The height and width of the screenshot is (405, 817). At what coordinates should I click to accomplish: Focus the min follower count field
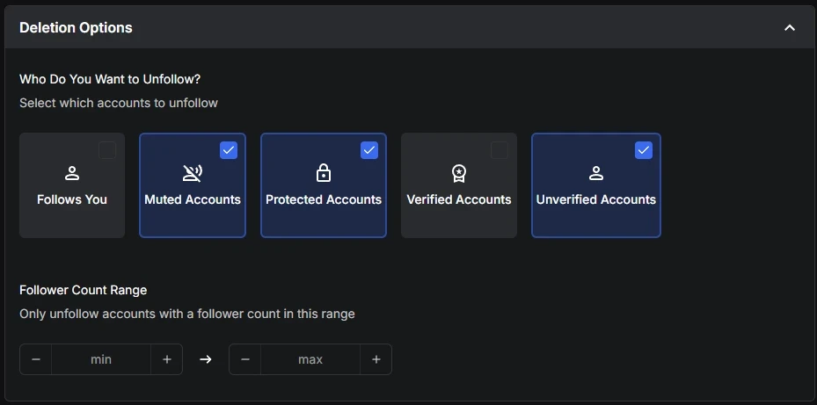[101, 359]
